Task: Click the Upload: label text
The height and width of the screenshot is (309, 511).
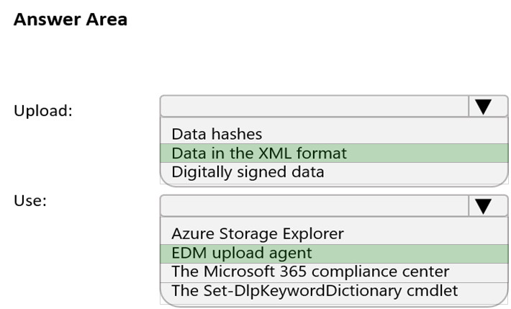Action: point(43,111)
